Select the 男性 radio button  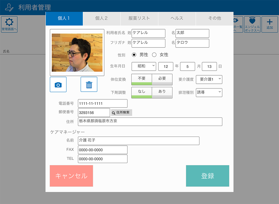[134, 55]
